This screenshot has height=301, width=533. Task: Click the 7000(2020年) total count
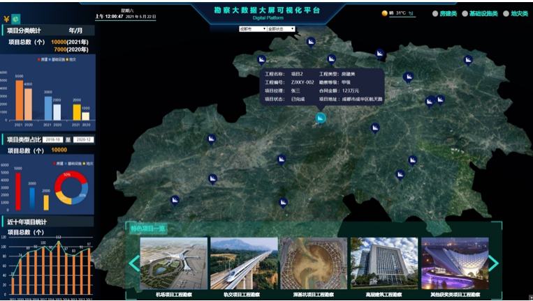tap(71, 49)
